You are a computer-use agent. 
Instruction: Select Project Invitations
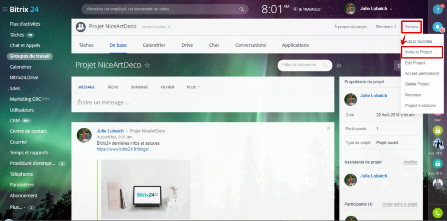(x=420, y=105)
